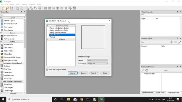Pick Push Button in the Widget Box

point(9,44)
